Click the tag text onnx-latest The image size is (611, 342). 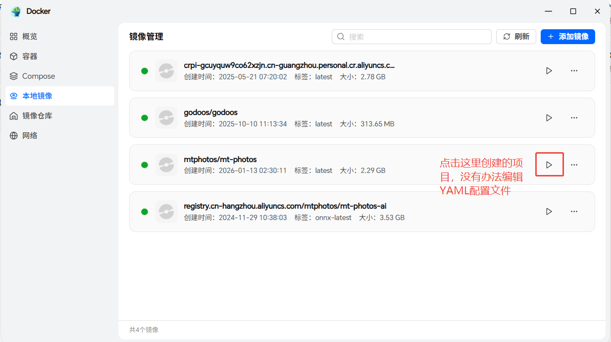[333, 218]
